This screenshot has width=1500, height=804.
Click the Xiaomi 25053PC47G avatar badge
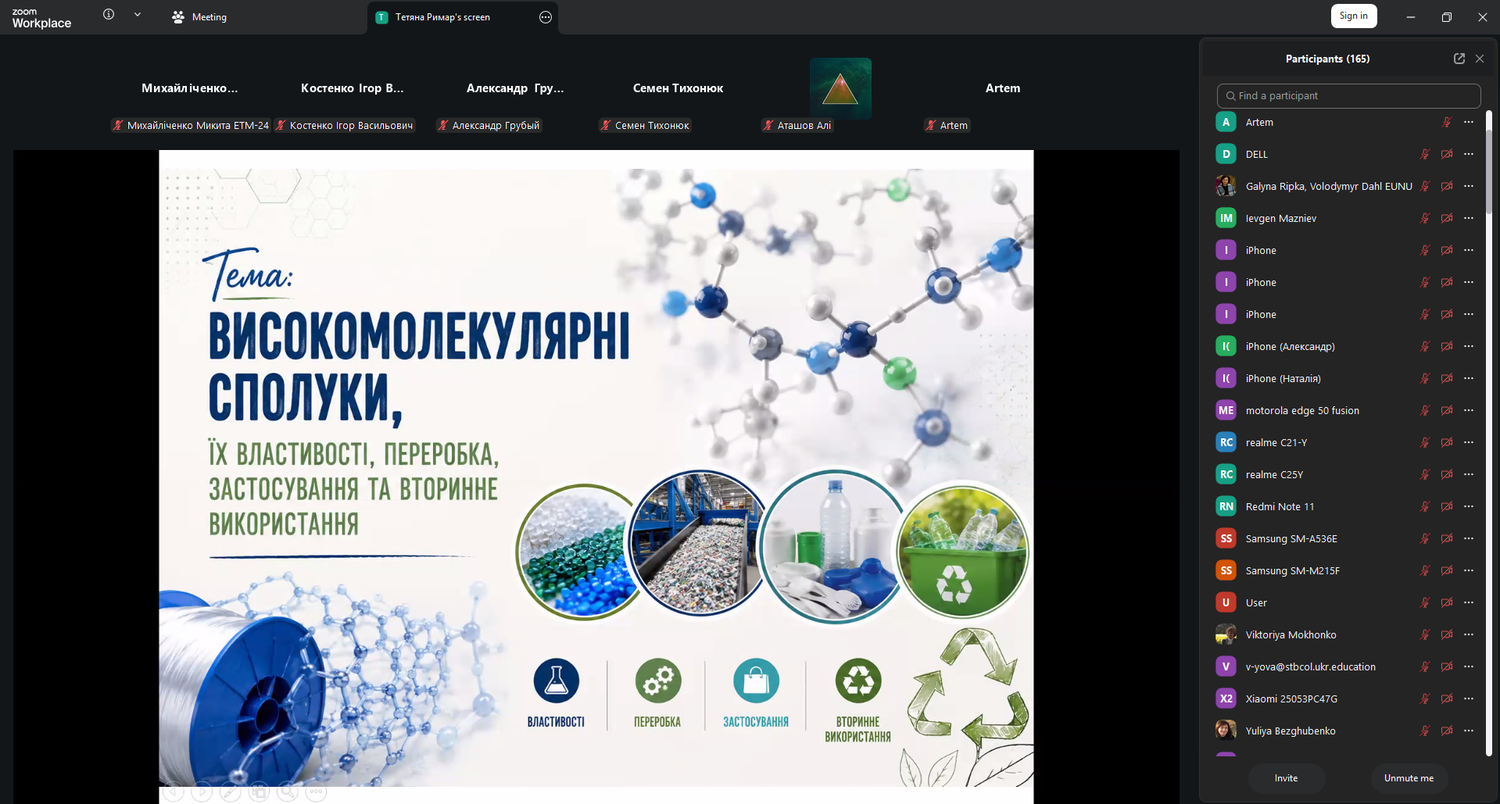point(1226,699)
